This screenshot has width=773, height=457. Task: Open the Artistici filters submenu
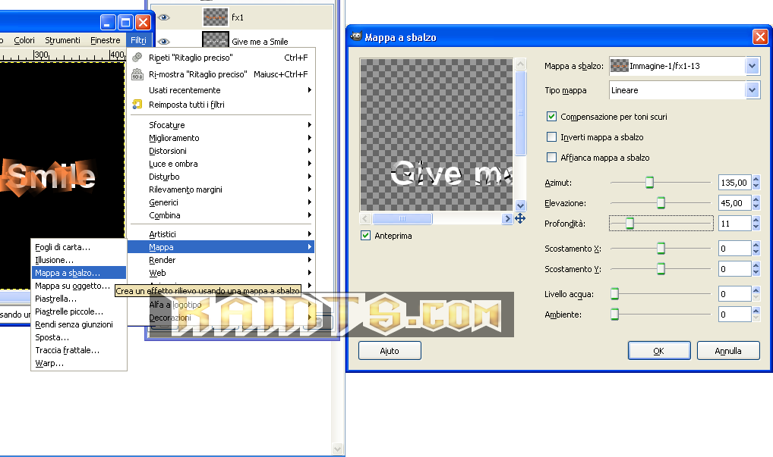pos(229,234)
